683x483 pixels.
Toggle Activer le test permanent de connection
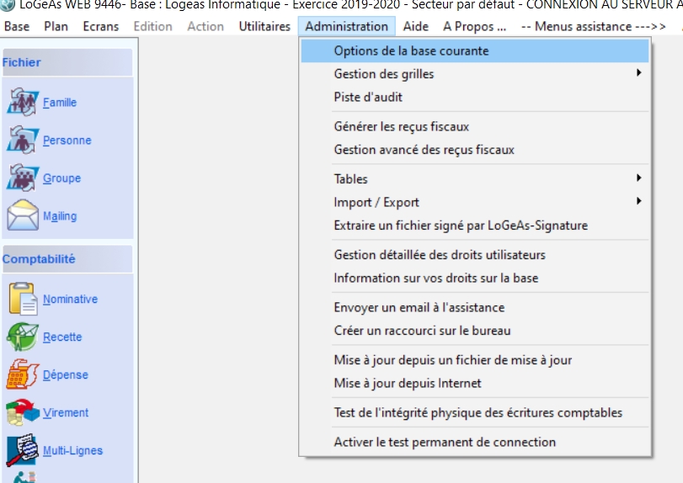[445, 442]
